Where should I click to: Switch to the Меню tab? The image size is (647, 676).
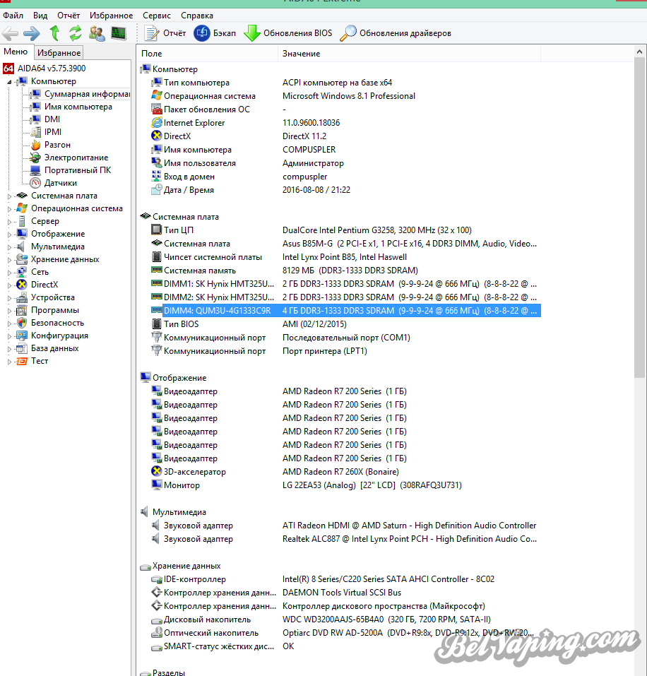tap(16, 52)
